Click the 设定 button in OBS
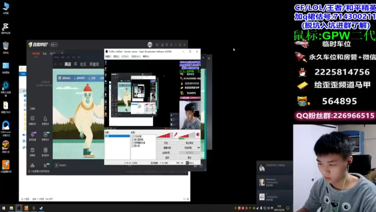 (x=167, y=143)
